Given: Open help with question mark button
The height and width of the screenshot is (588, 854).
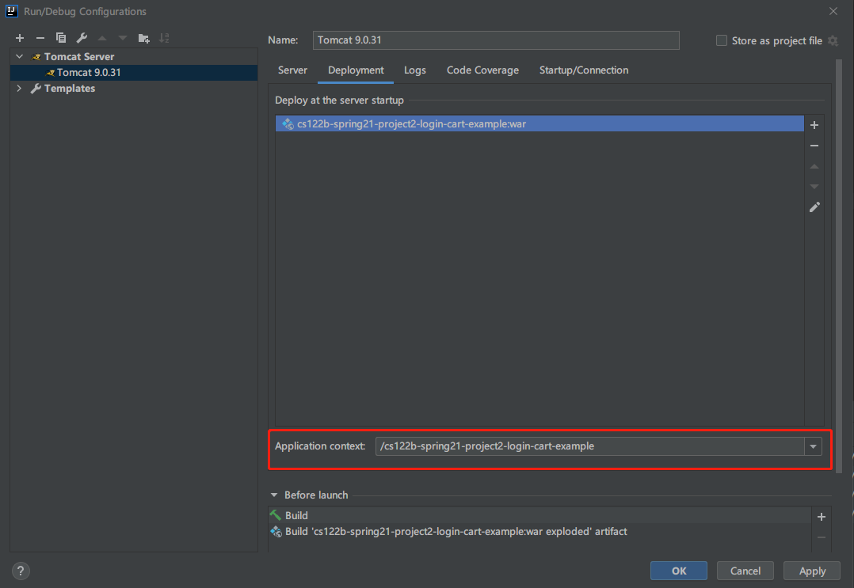Looking at the screenshot, I should tap(21, 571).
